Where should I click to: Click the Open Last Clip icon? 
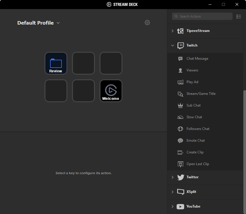[x=180, y=164]
